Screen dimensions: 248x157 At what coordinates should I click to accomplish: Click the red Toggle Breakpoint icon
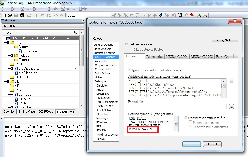(192, 15)
